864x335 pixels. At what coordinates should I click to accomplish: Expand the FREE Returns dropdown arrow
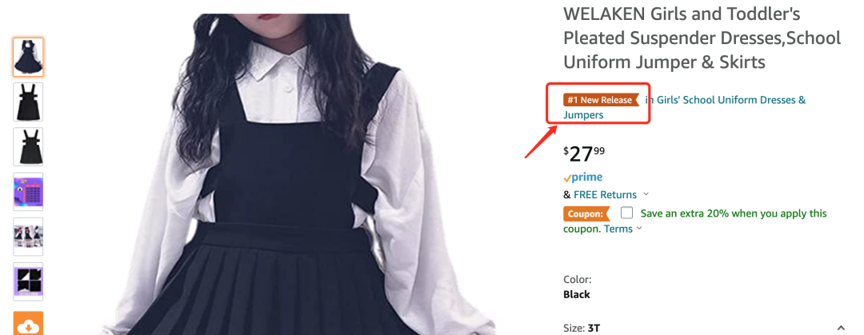click(x=646, y=194)
